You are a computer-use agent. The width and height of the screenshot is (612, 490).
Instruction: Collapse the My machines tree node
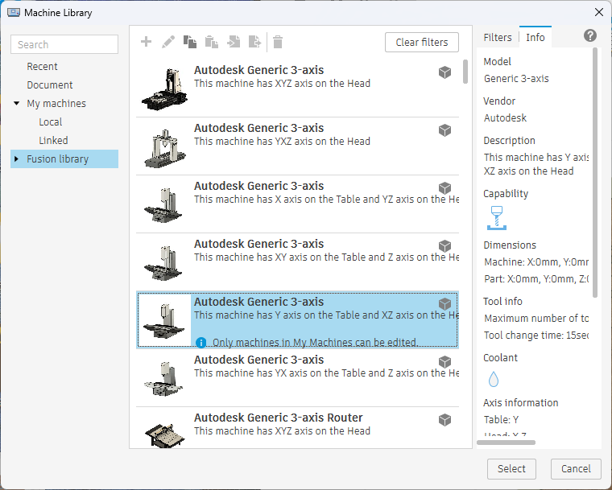[17, 104]
